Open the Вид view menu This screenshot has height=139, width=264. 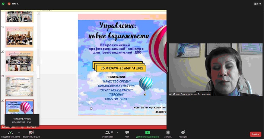click(x=258, y=4)
